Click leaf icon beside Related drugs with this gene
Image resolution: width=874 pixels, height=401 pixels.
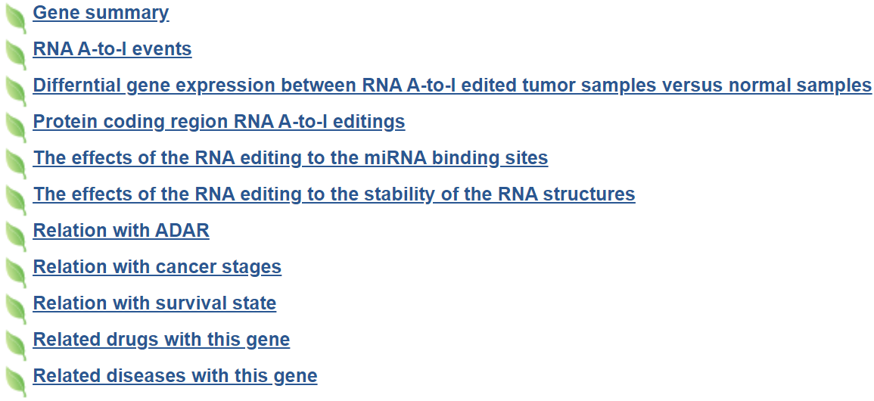pos(15,345)
